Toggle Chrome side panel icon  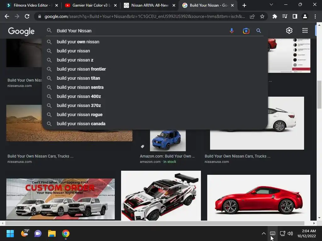(295, 16)
